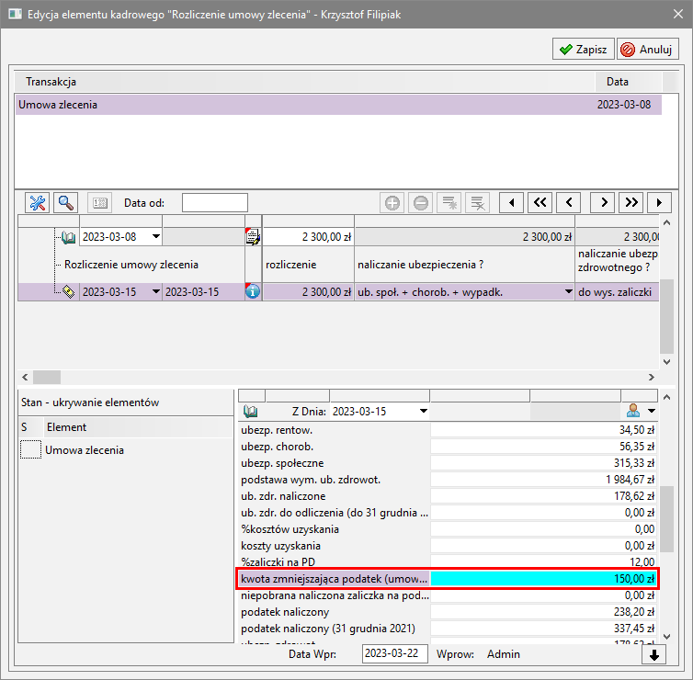This screenshot has width=693, height=680.
Task: Jump back with the double left chevron
Action: (x=540, y=203)
